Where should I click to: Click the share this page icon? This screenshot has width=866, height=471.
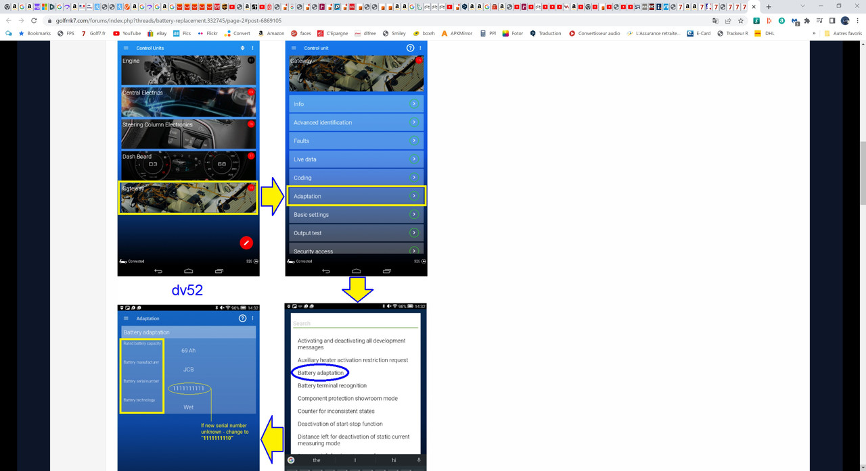(x=728, y=21)
